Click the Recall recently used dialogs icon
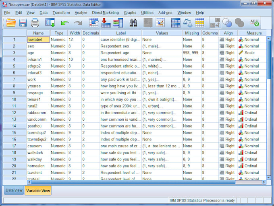274x206 pixels. [50, 23]
